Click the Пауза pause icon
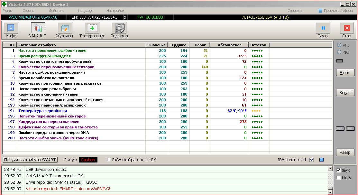This screenshot has height=195, width=358. 323,28
